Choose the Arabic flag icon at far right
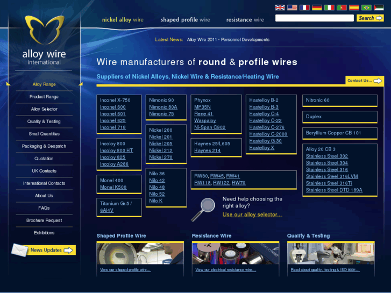Viewport: 391px width, 293px height. coord(379,8)
